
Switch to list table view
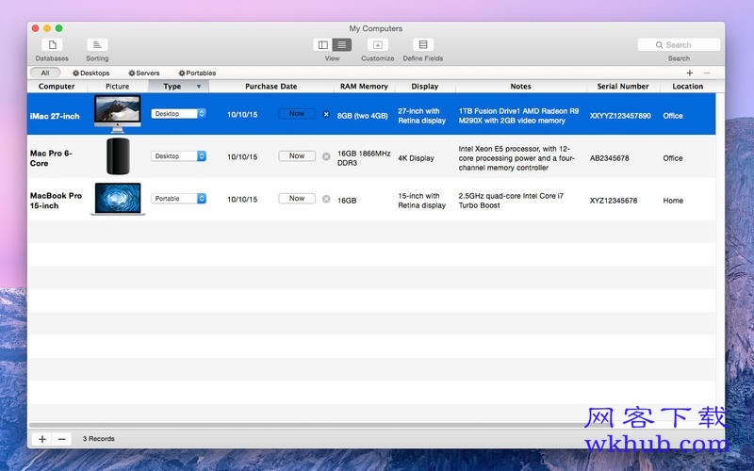[341, 44]
